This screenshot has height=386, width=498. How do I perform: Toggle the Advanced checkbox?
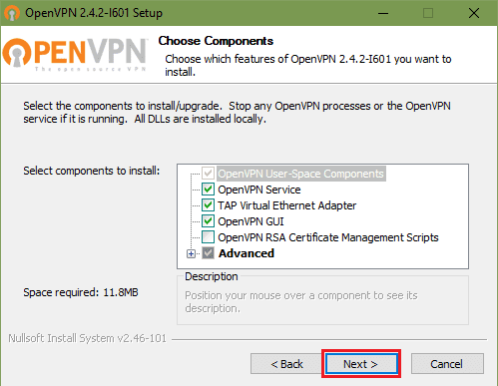tap(208, 253)
